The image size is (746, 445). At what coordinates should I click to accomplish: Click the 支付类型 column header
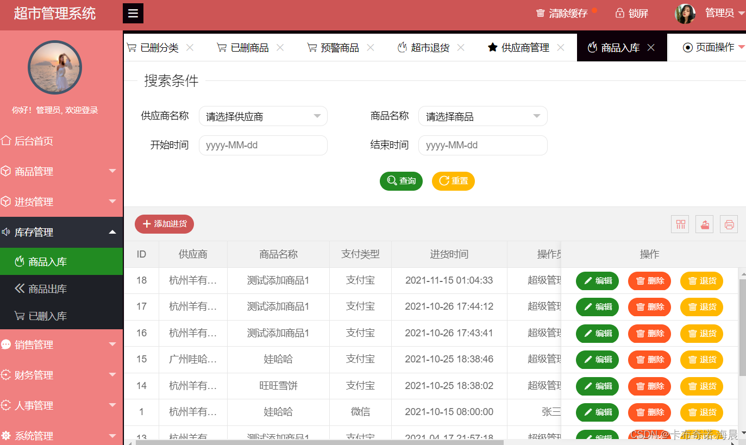(x=360, y=254)
